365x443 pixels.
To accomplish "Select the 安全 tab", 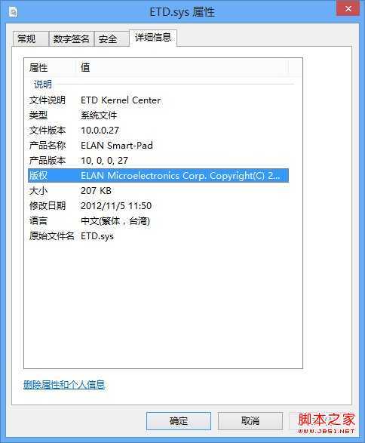I will click(112, 38).
